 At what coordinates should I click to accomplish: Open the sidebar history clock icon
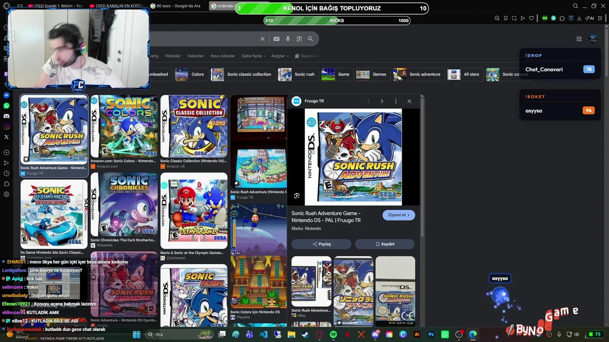pyautogui.click(x=6, y=173)
